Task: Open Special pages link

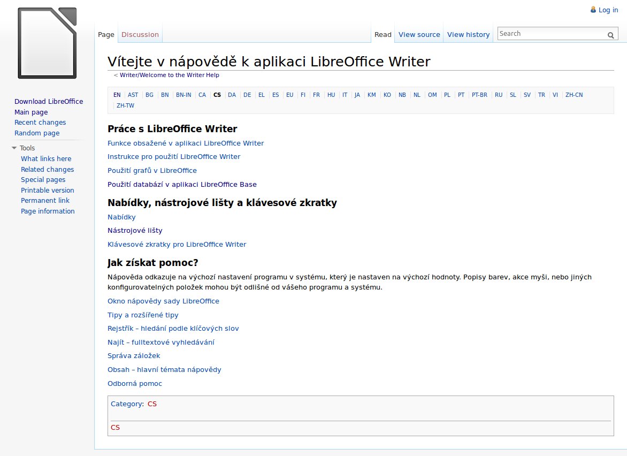Action: [x=43, y=180]
